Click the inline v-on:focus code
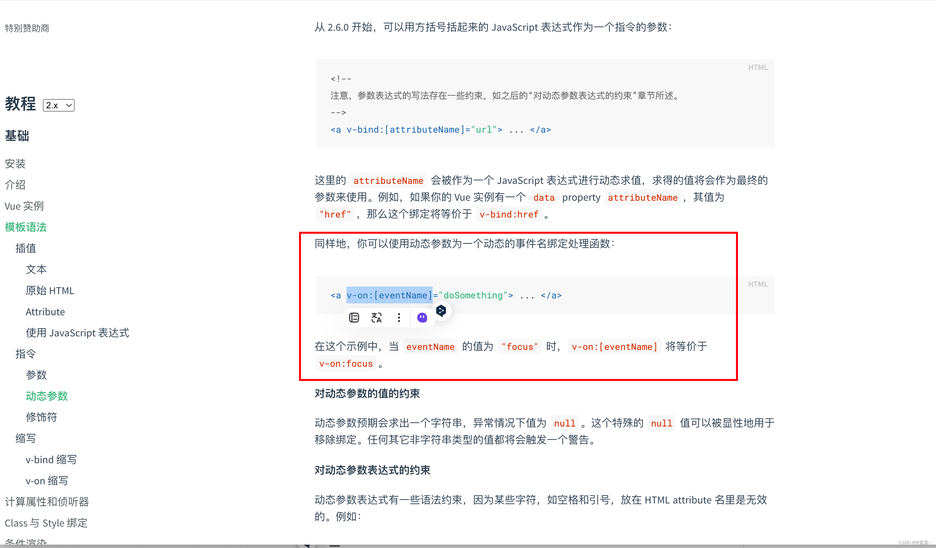The image size is (936, 548). pos(346,364)
